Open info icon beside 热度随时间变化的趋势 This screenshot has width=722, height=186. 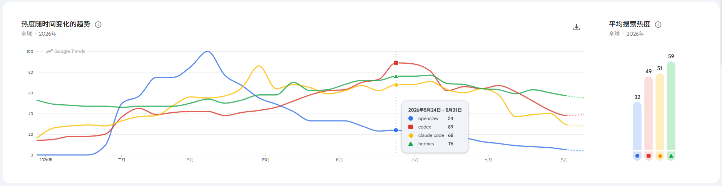tap(98, 25)
